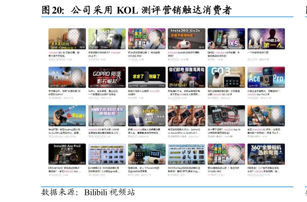Click the '【618购买入】2025运动相机推荐' title

[104, 170]
